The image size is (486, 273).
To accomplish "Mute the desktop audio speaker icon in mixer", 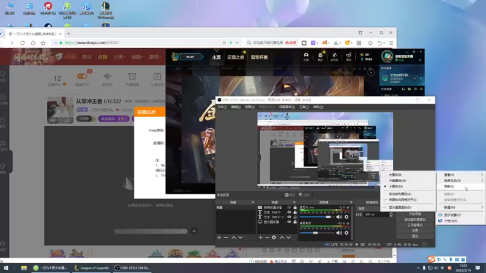I will tap(339, 233).
